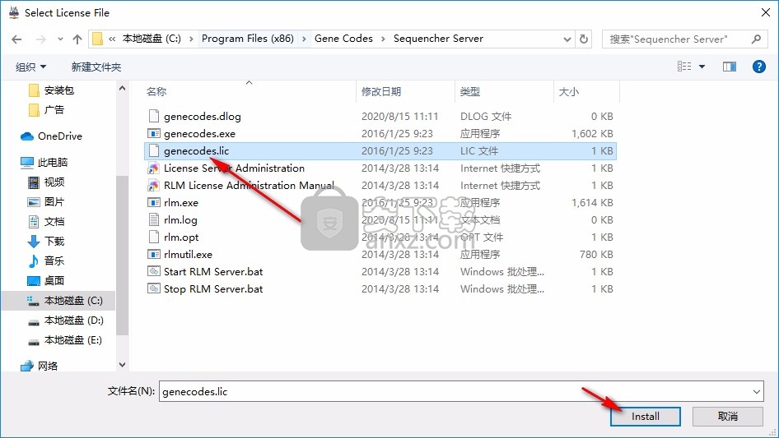Sort by 名称 column header
Image resolution: width=779 pixels, height=438 pixels.
(x=156, y=92)
